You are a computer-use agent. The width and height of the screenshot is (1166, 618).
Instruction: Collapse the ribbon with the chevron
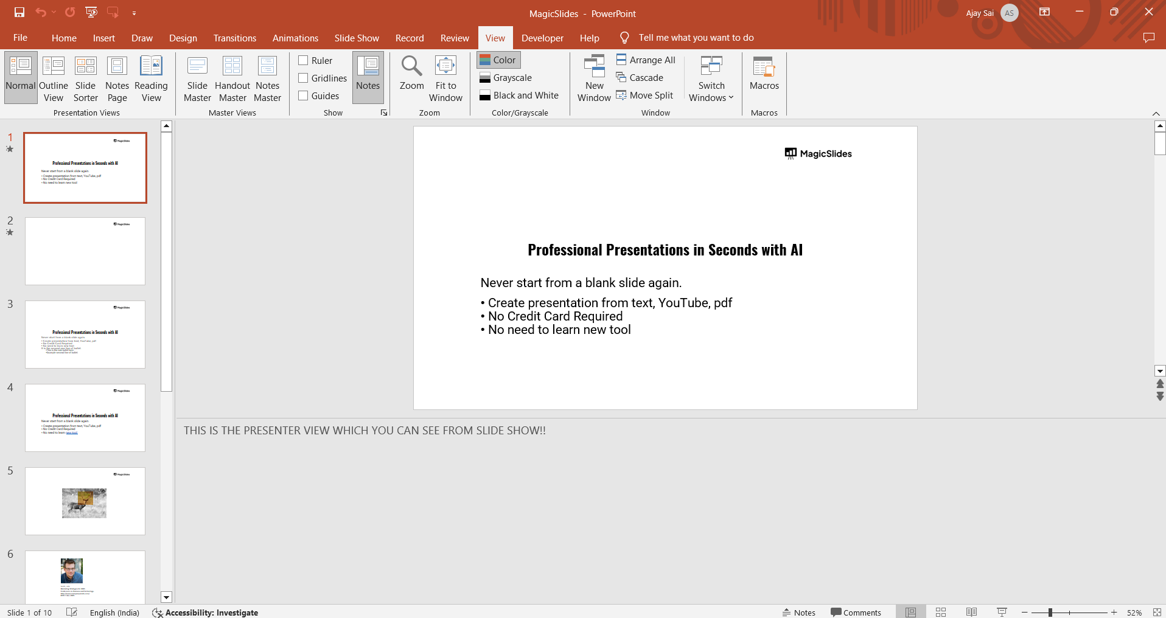pos(1156,113)
